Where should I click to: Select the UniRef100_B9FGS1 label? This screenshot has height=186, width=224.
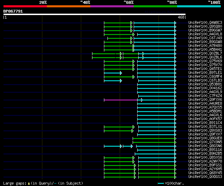coord(205,165)
